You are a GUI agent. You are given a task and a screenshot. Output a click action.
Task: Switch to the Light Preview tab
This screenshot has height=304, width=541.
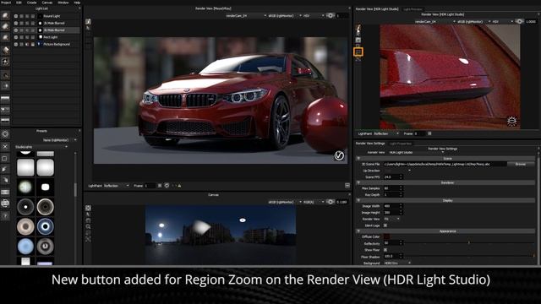tap(413, 9)
